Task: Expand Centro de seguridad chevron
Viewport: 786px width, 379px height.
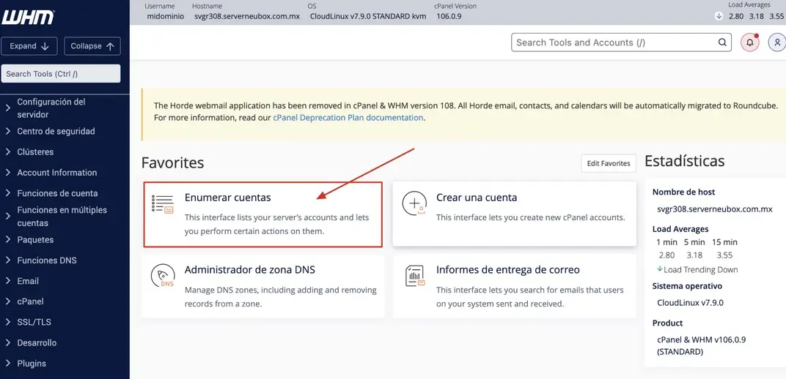Action: pos(7,131)
